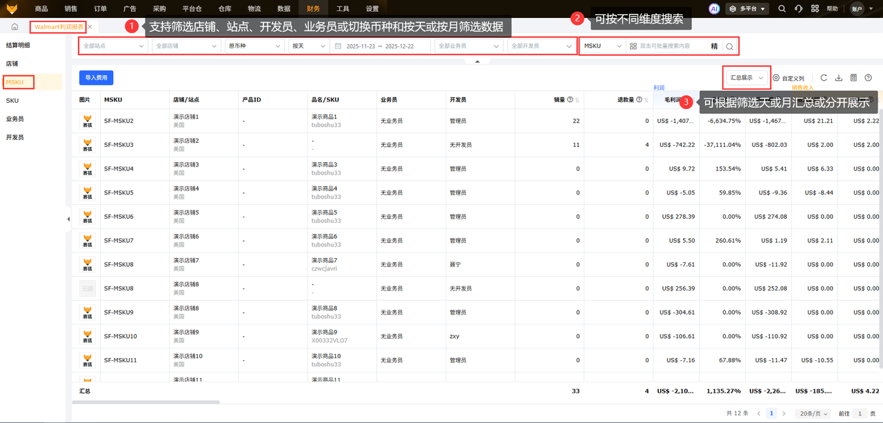This screenshot has width=883, height=423.
Task: Open the 订单 menu
Action: (x=100, y=9)
